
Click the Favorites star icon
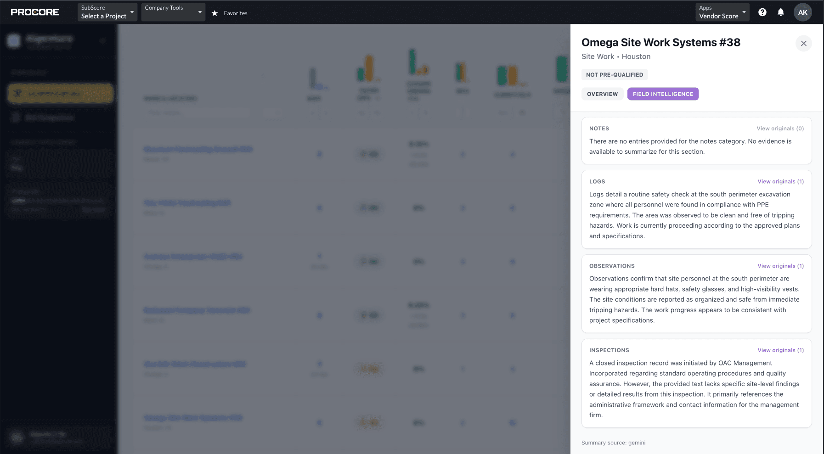tap(214, 13)
